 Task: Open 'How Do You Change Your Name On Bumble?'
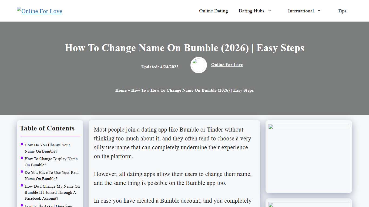tap(47, 148)
